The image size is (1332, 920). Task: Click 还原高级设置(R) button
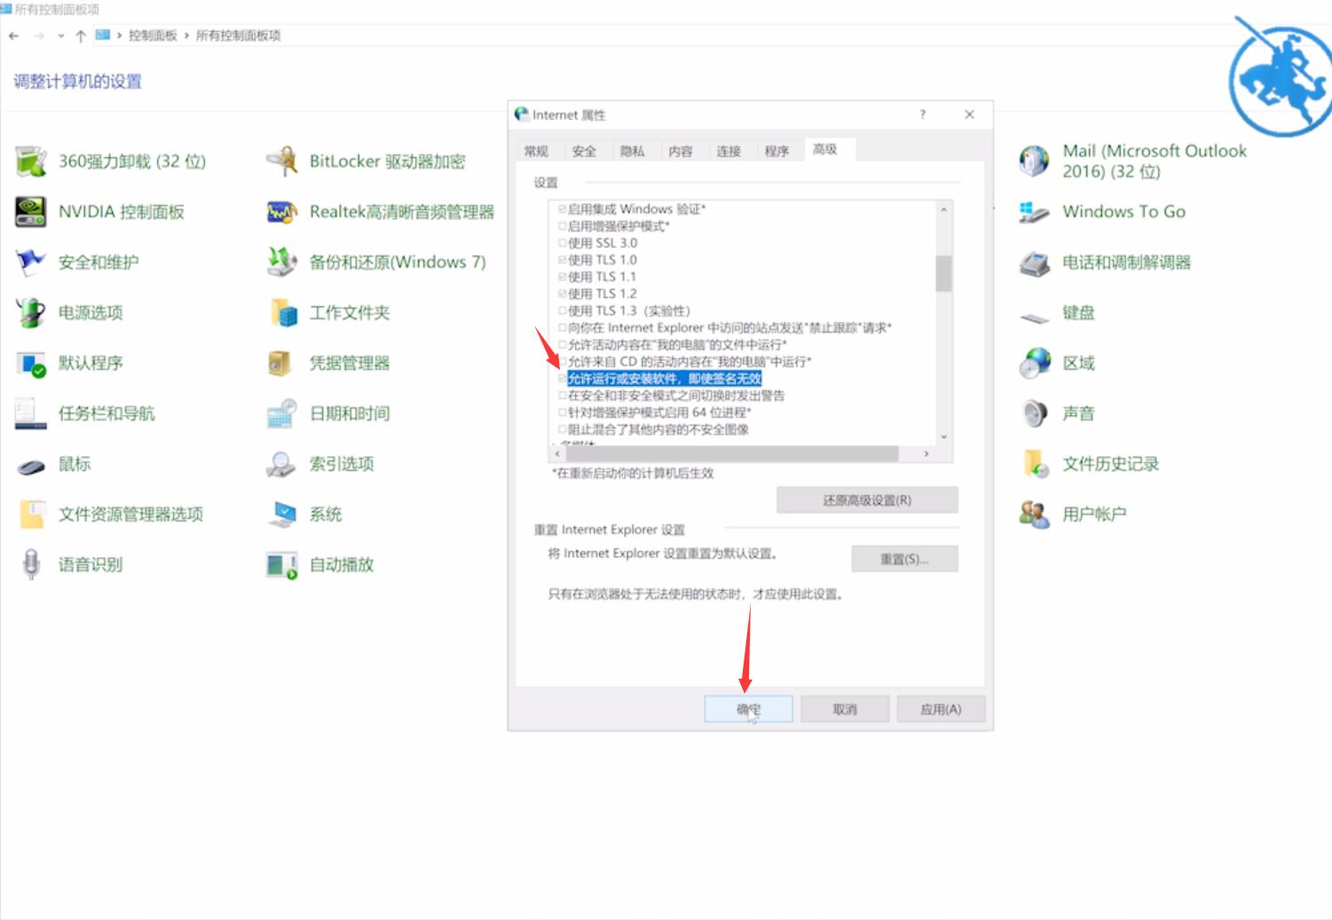click(x=867, y=500)
